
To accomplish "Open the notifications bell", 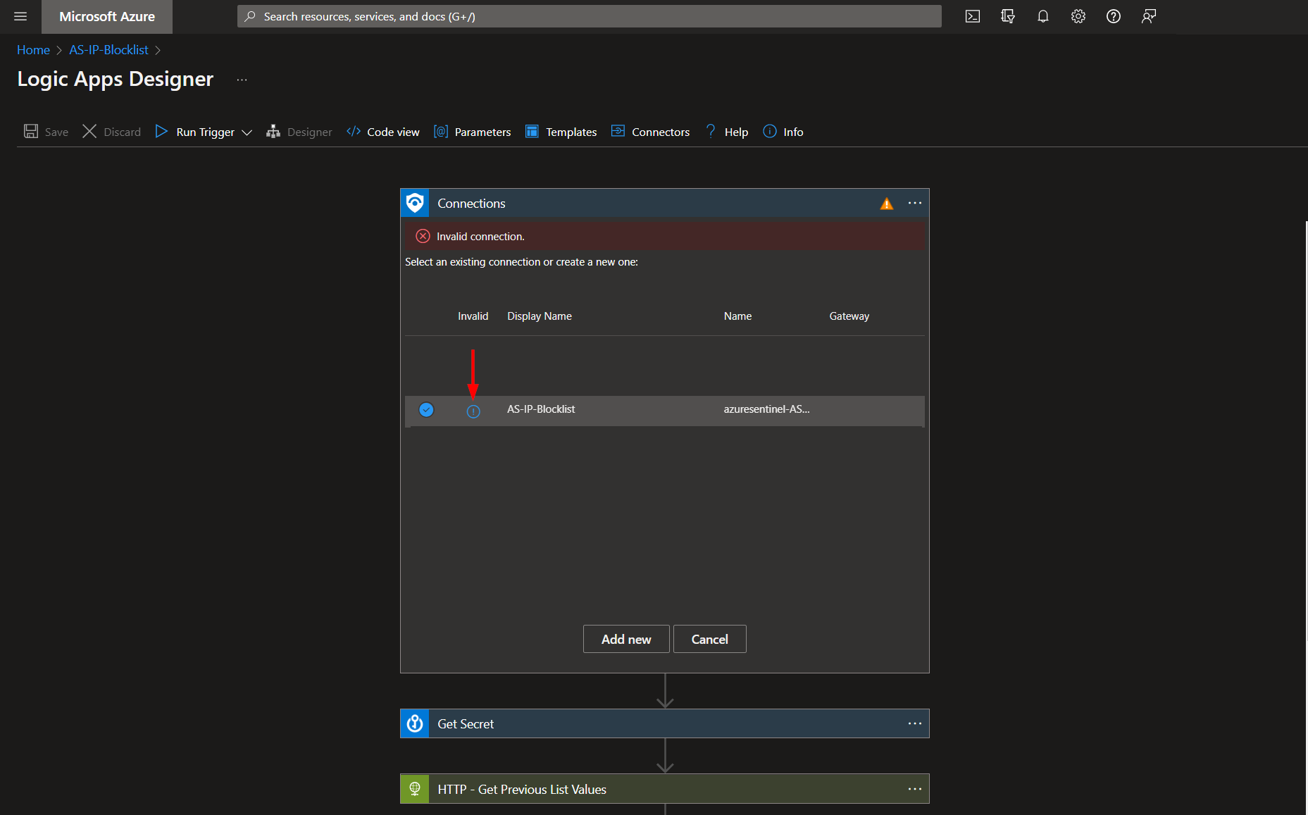I will click(1043, 16).
